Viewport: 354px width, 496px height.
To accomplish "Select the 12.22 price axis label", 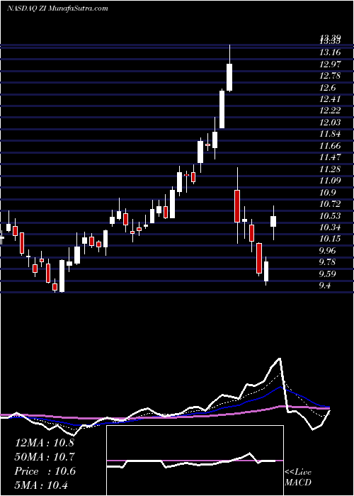I will click(x=330, y=111).
